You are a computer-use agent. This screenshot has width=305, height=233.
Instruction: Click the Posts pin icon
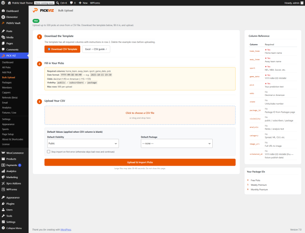click(x=3, y=31)
